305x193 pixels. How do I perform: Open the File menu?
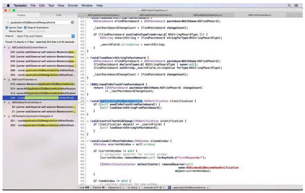pyautogui.click(x=33, y=5)
